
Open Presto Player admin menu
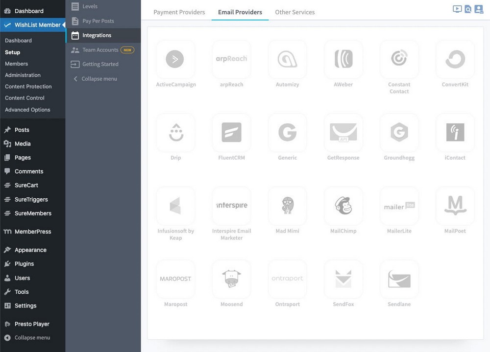(x=32, y=324)
